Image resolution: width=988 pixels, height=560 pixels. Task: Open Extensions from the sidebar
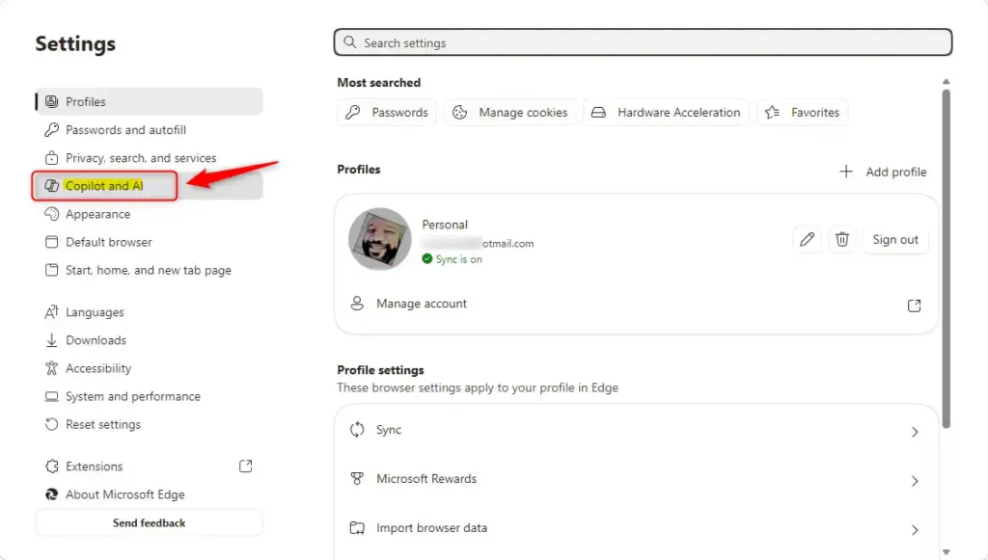point(149,467)
